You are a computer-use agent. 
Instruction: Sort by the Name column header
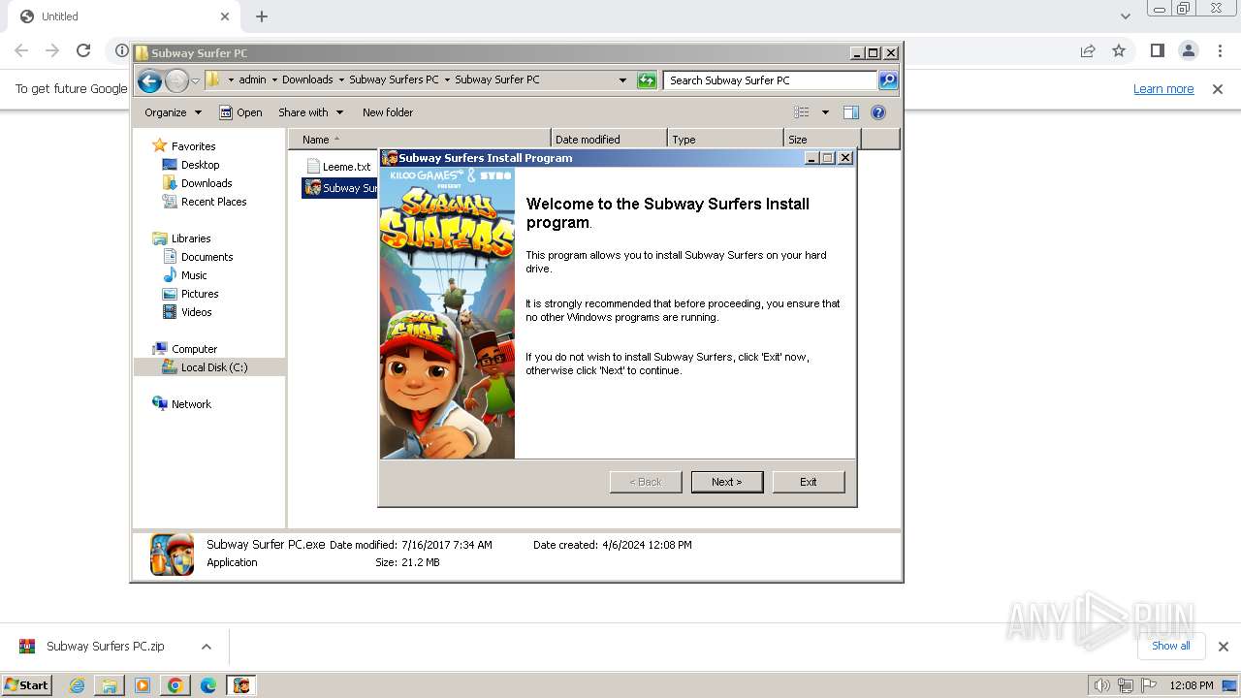tap(419, 140)
